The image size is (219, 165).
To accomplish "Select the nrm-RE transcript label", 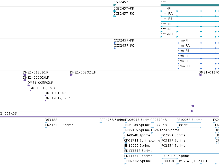I will point(166,24).
